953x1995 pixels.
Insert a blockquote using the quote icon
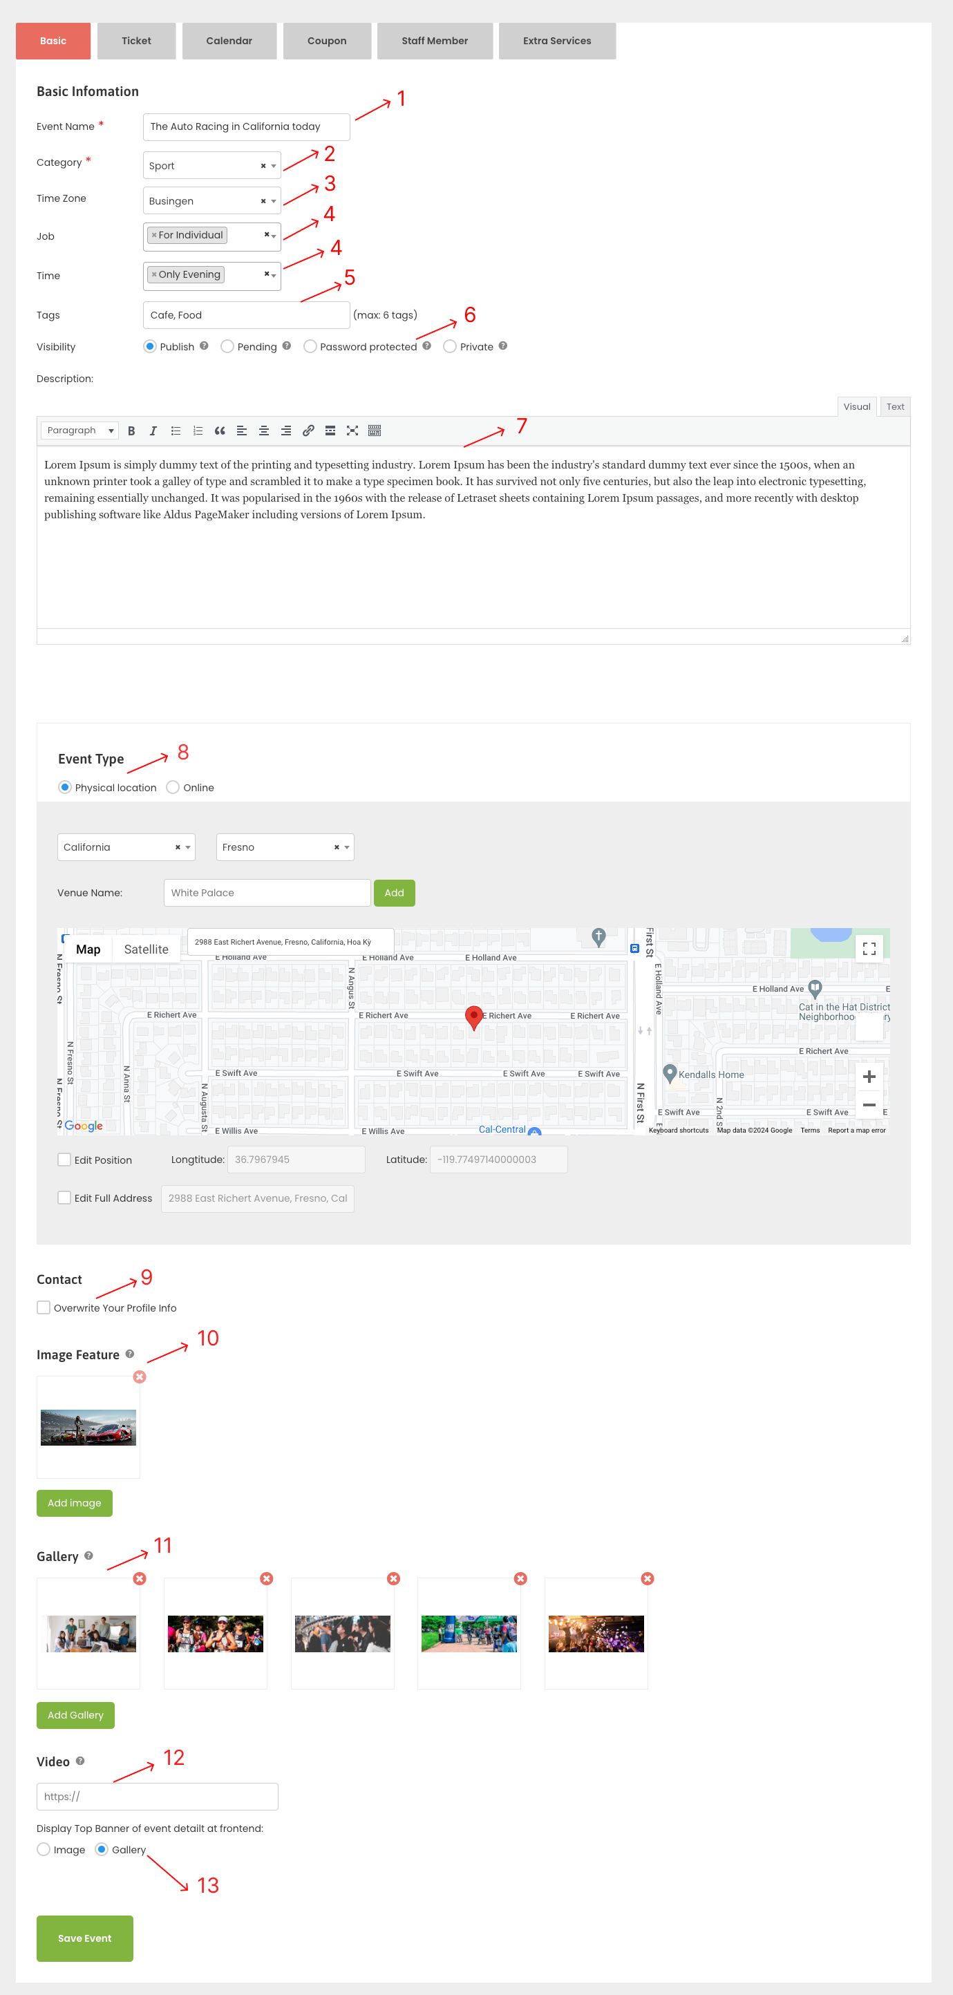(219, 431)
